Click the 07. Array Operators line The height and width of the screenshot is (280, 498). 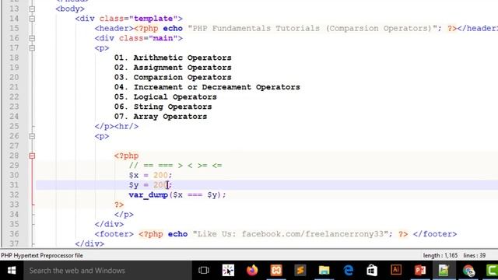[x=161, y=117]
